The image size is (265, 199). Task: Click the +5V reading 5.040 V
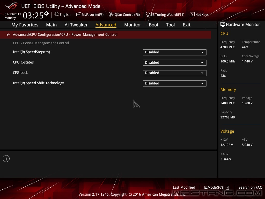point(247,145)
